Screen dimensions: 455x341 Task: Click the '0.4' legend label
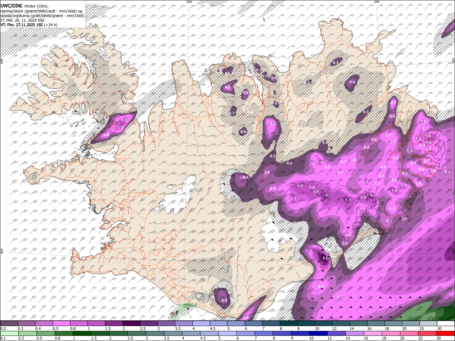coord(38,329)
